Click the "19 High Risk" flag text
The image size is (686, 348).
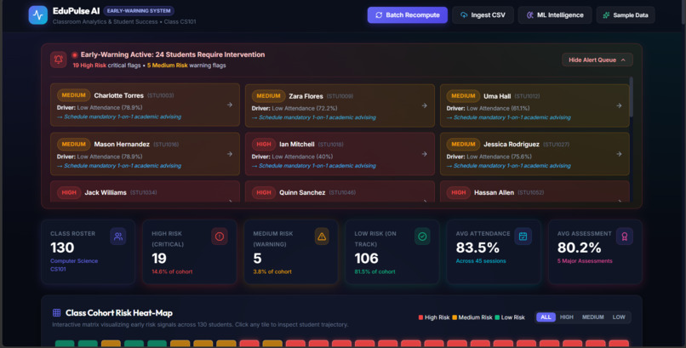(89, 66)
